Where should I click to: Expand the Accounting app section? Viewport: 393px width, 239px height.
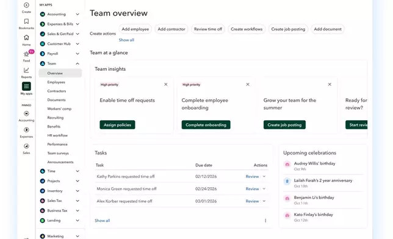78,14
